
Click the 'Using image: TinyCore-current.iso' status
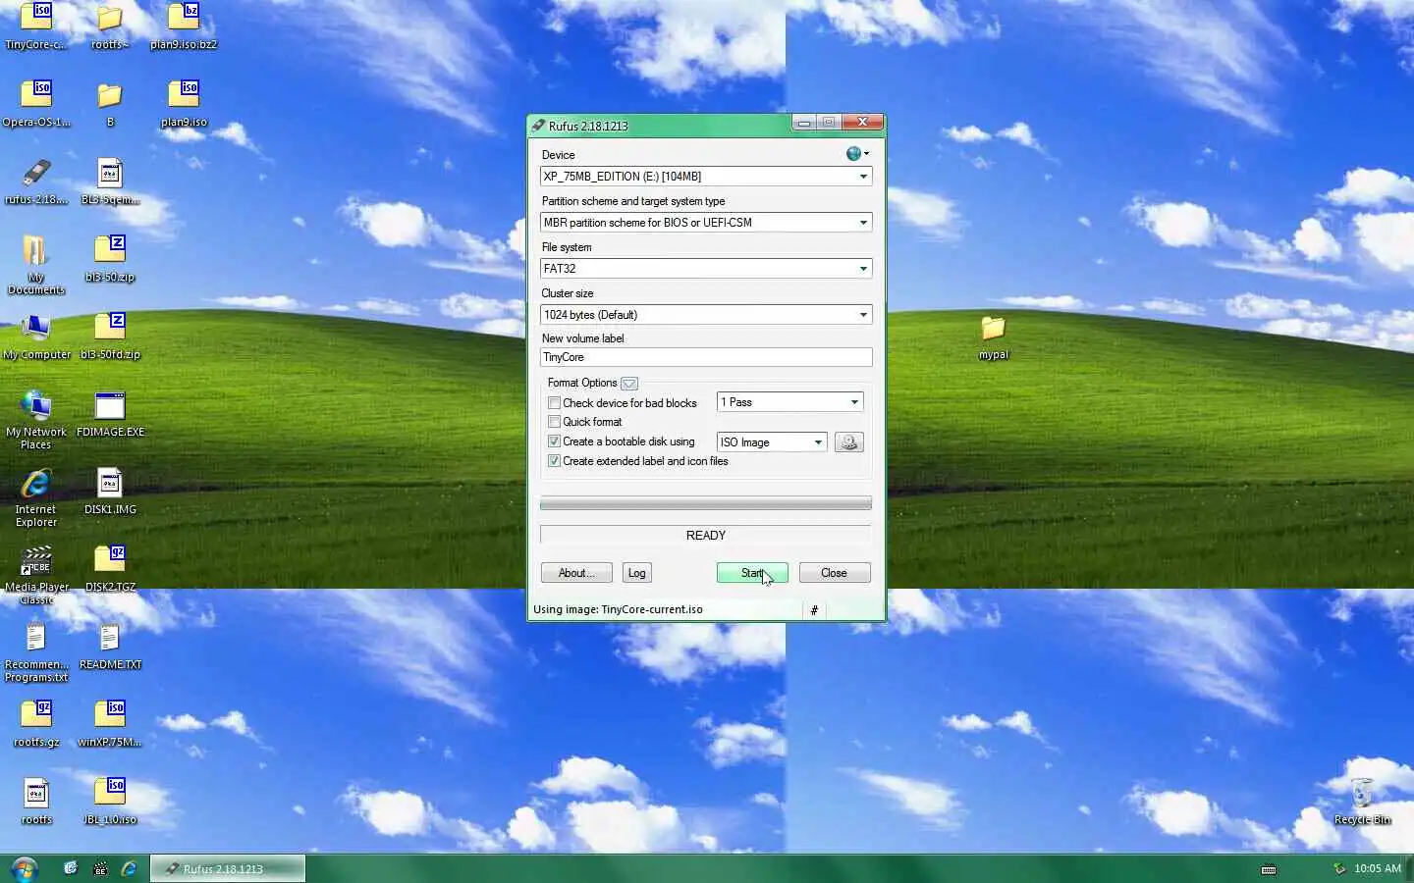point(618,610)
